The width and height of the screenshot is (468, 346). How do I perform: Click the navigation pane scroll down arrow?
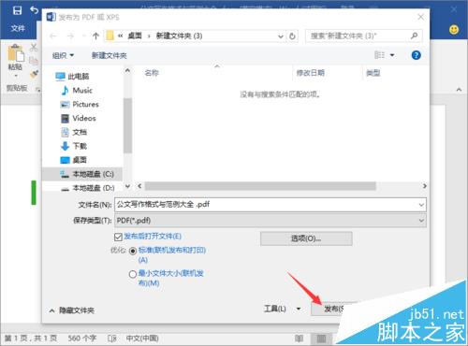127,186
